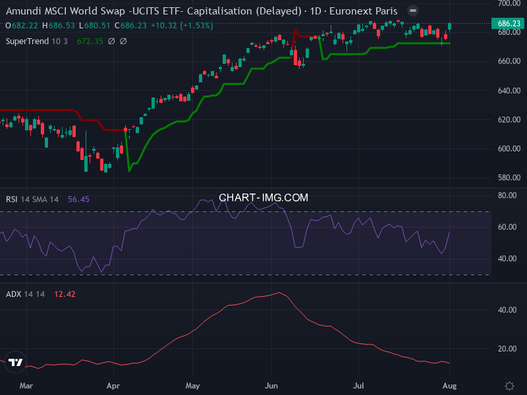Click the Jul label on time axis
The image size is (527, 395).
pos(358,386)
